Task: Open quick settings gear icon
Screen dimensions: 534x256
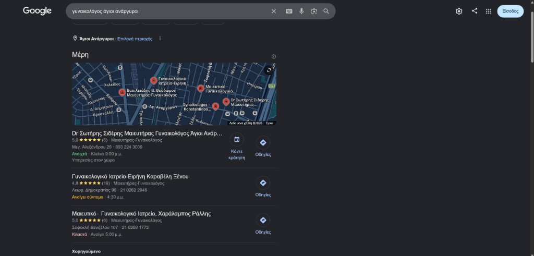Action: coord(459,11)
